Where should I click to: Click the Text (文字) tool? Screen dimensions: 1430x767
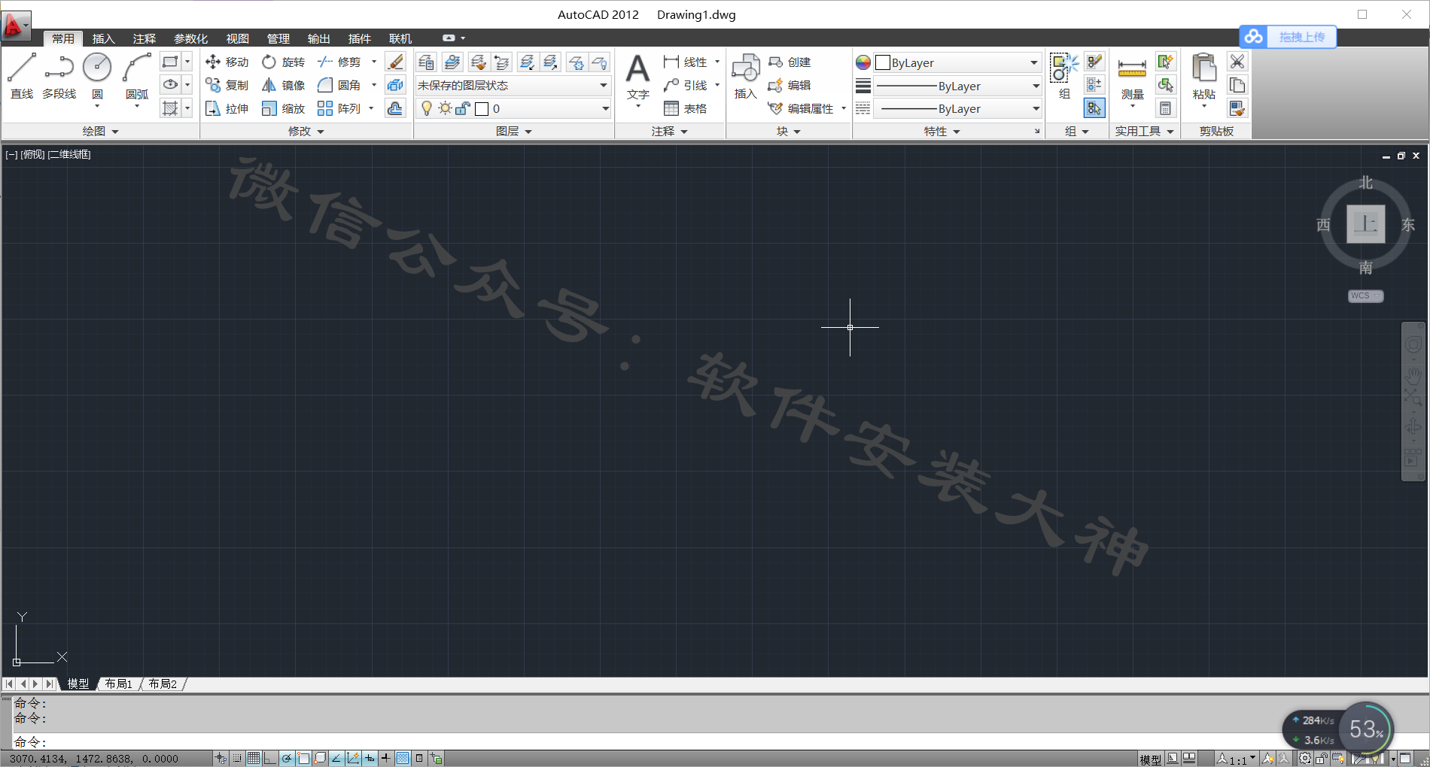(x=637, y=77)
